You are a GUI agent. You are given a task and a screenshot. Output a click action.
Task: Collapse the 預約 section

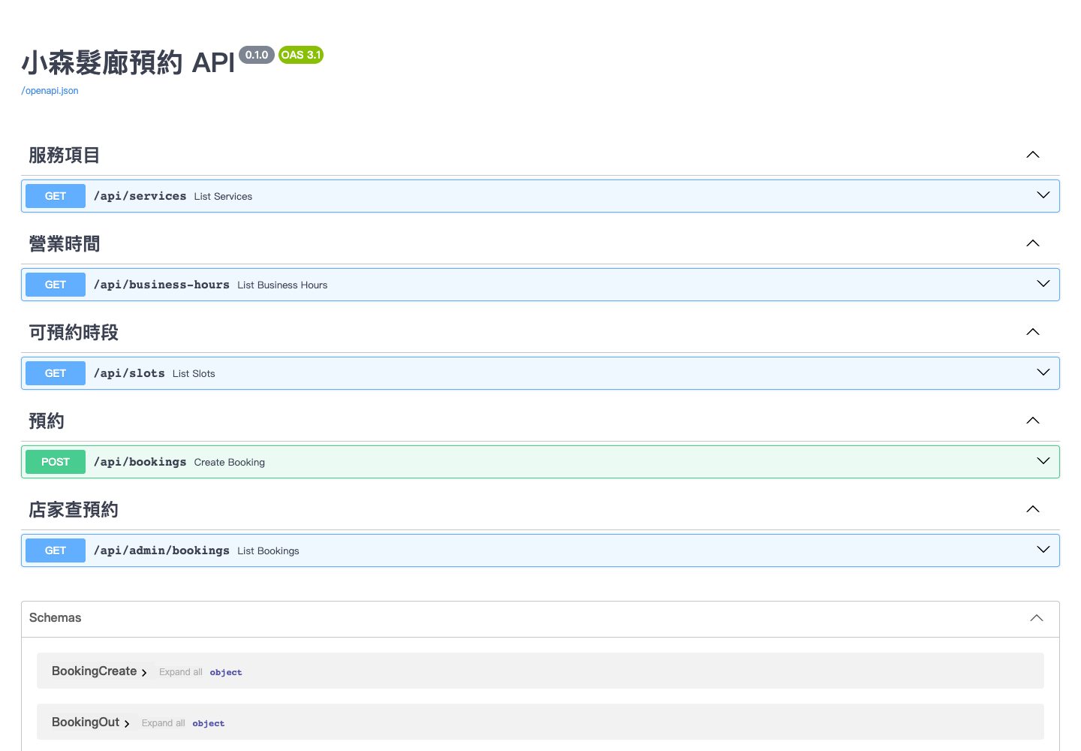tap(1033, 421)
